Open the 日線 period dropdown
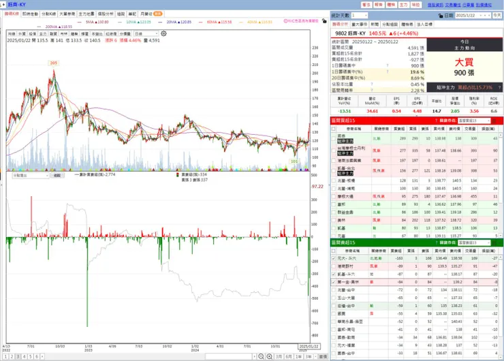 pyautogui.click(x=146, y=34)
